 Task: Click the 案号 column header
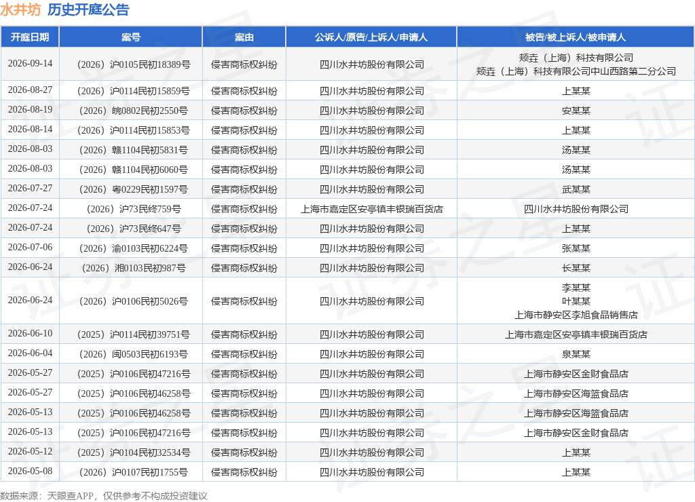coord(131,37)
